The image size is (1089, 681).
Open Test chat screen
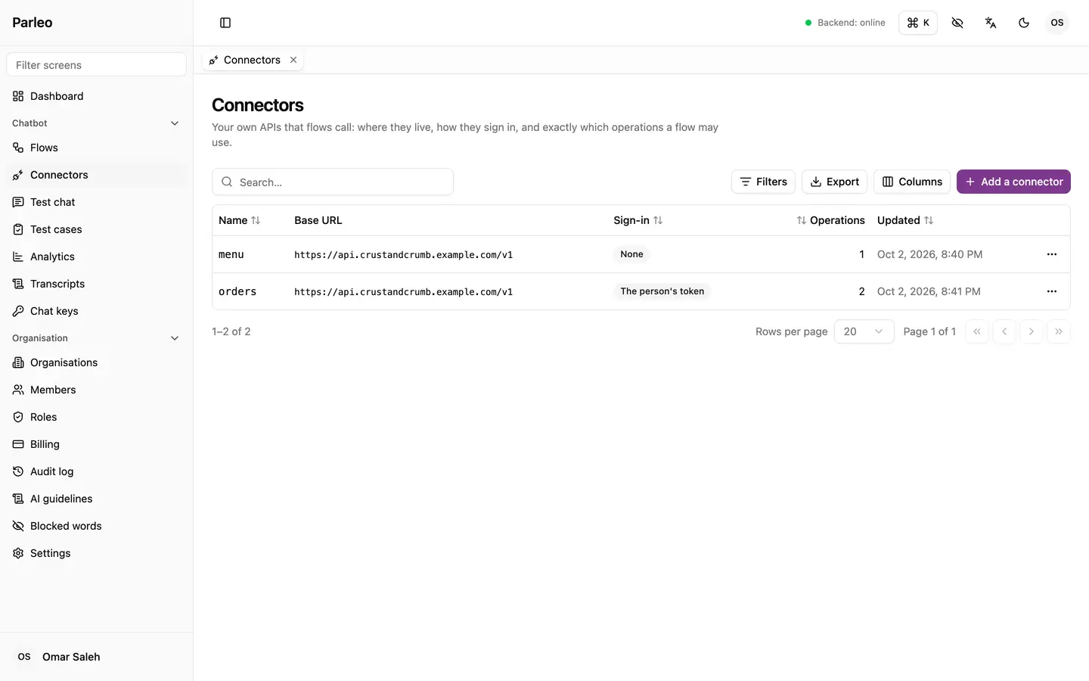97,202
